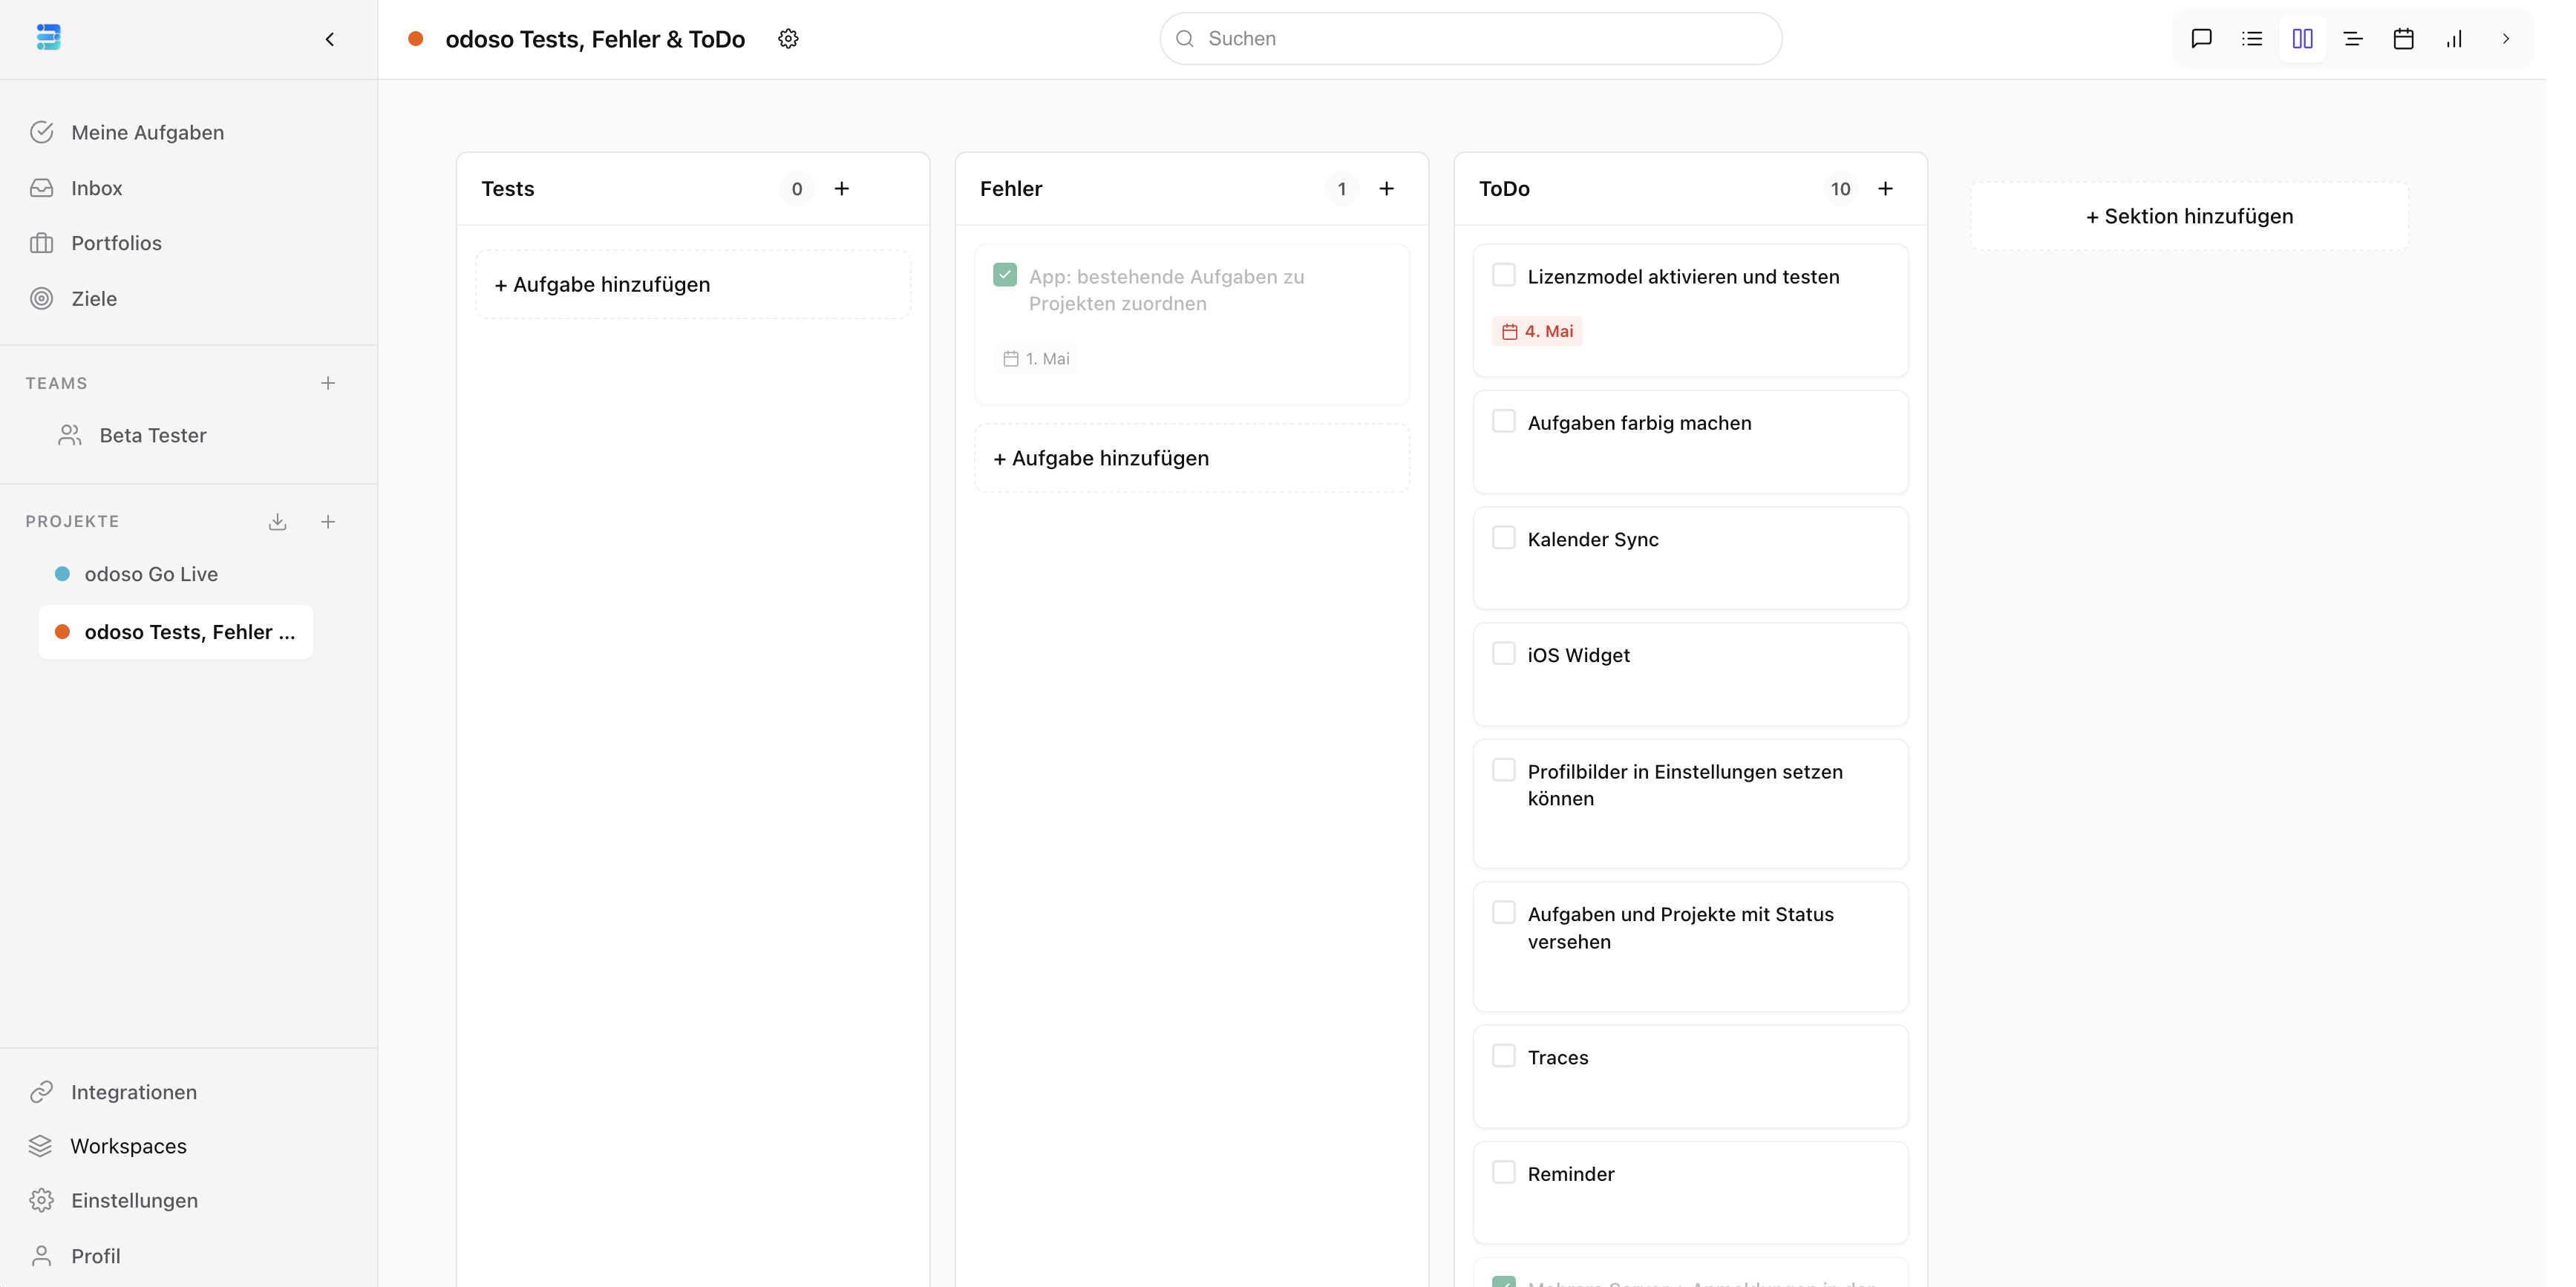Click Aufgabe hinzufügen in Tests column
Screen dimensions: 2576x1287
(x=693, y=284)
